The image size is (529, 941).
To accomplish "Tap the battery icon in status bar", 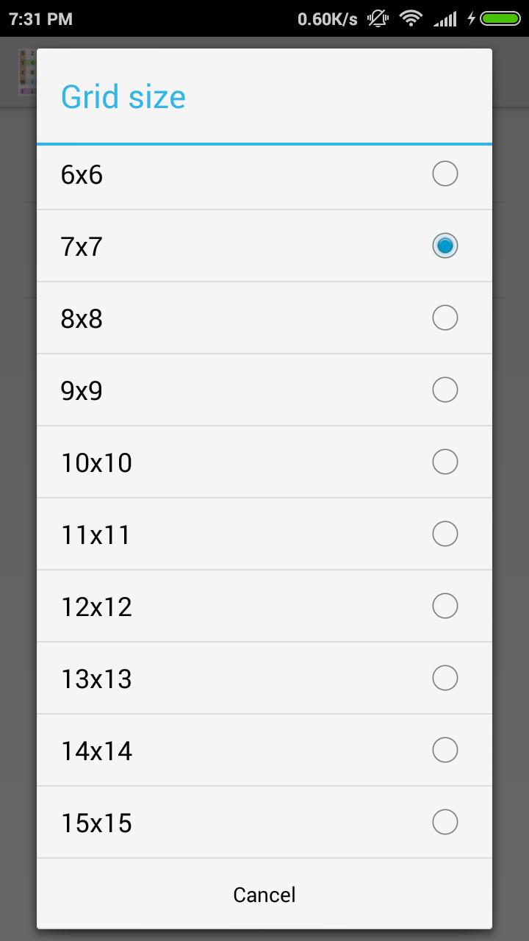I will (x=500, y=18).
